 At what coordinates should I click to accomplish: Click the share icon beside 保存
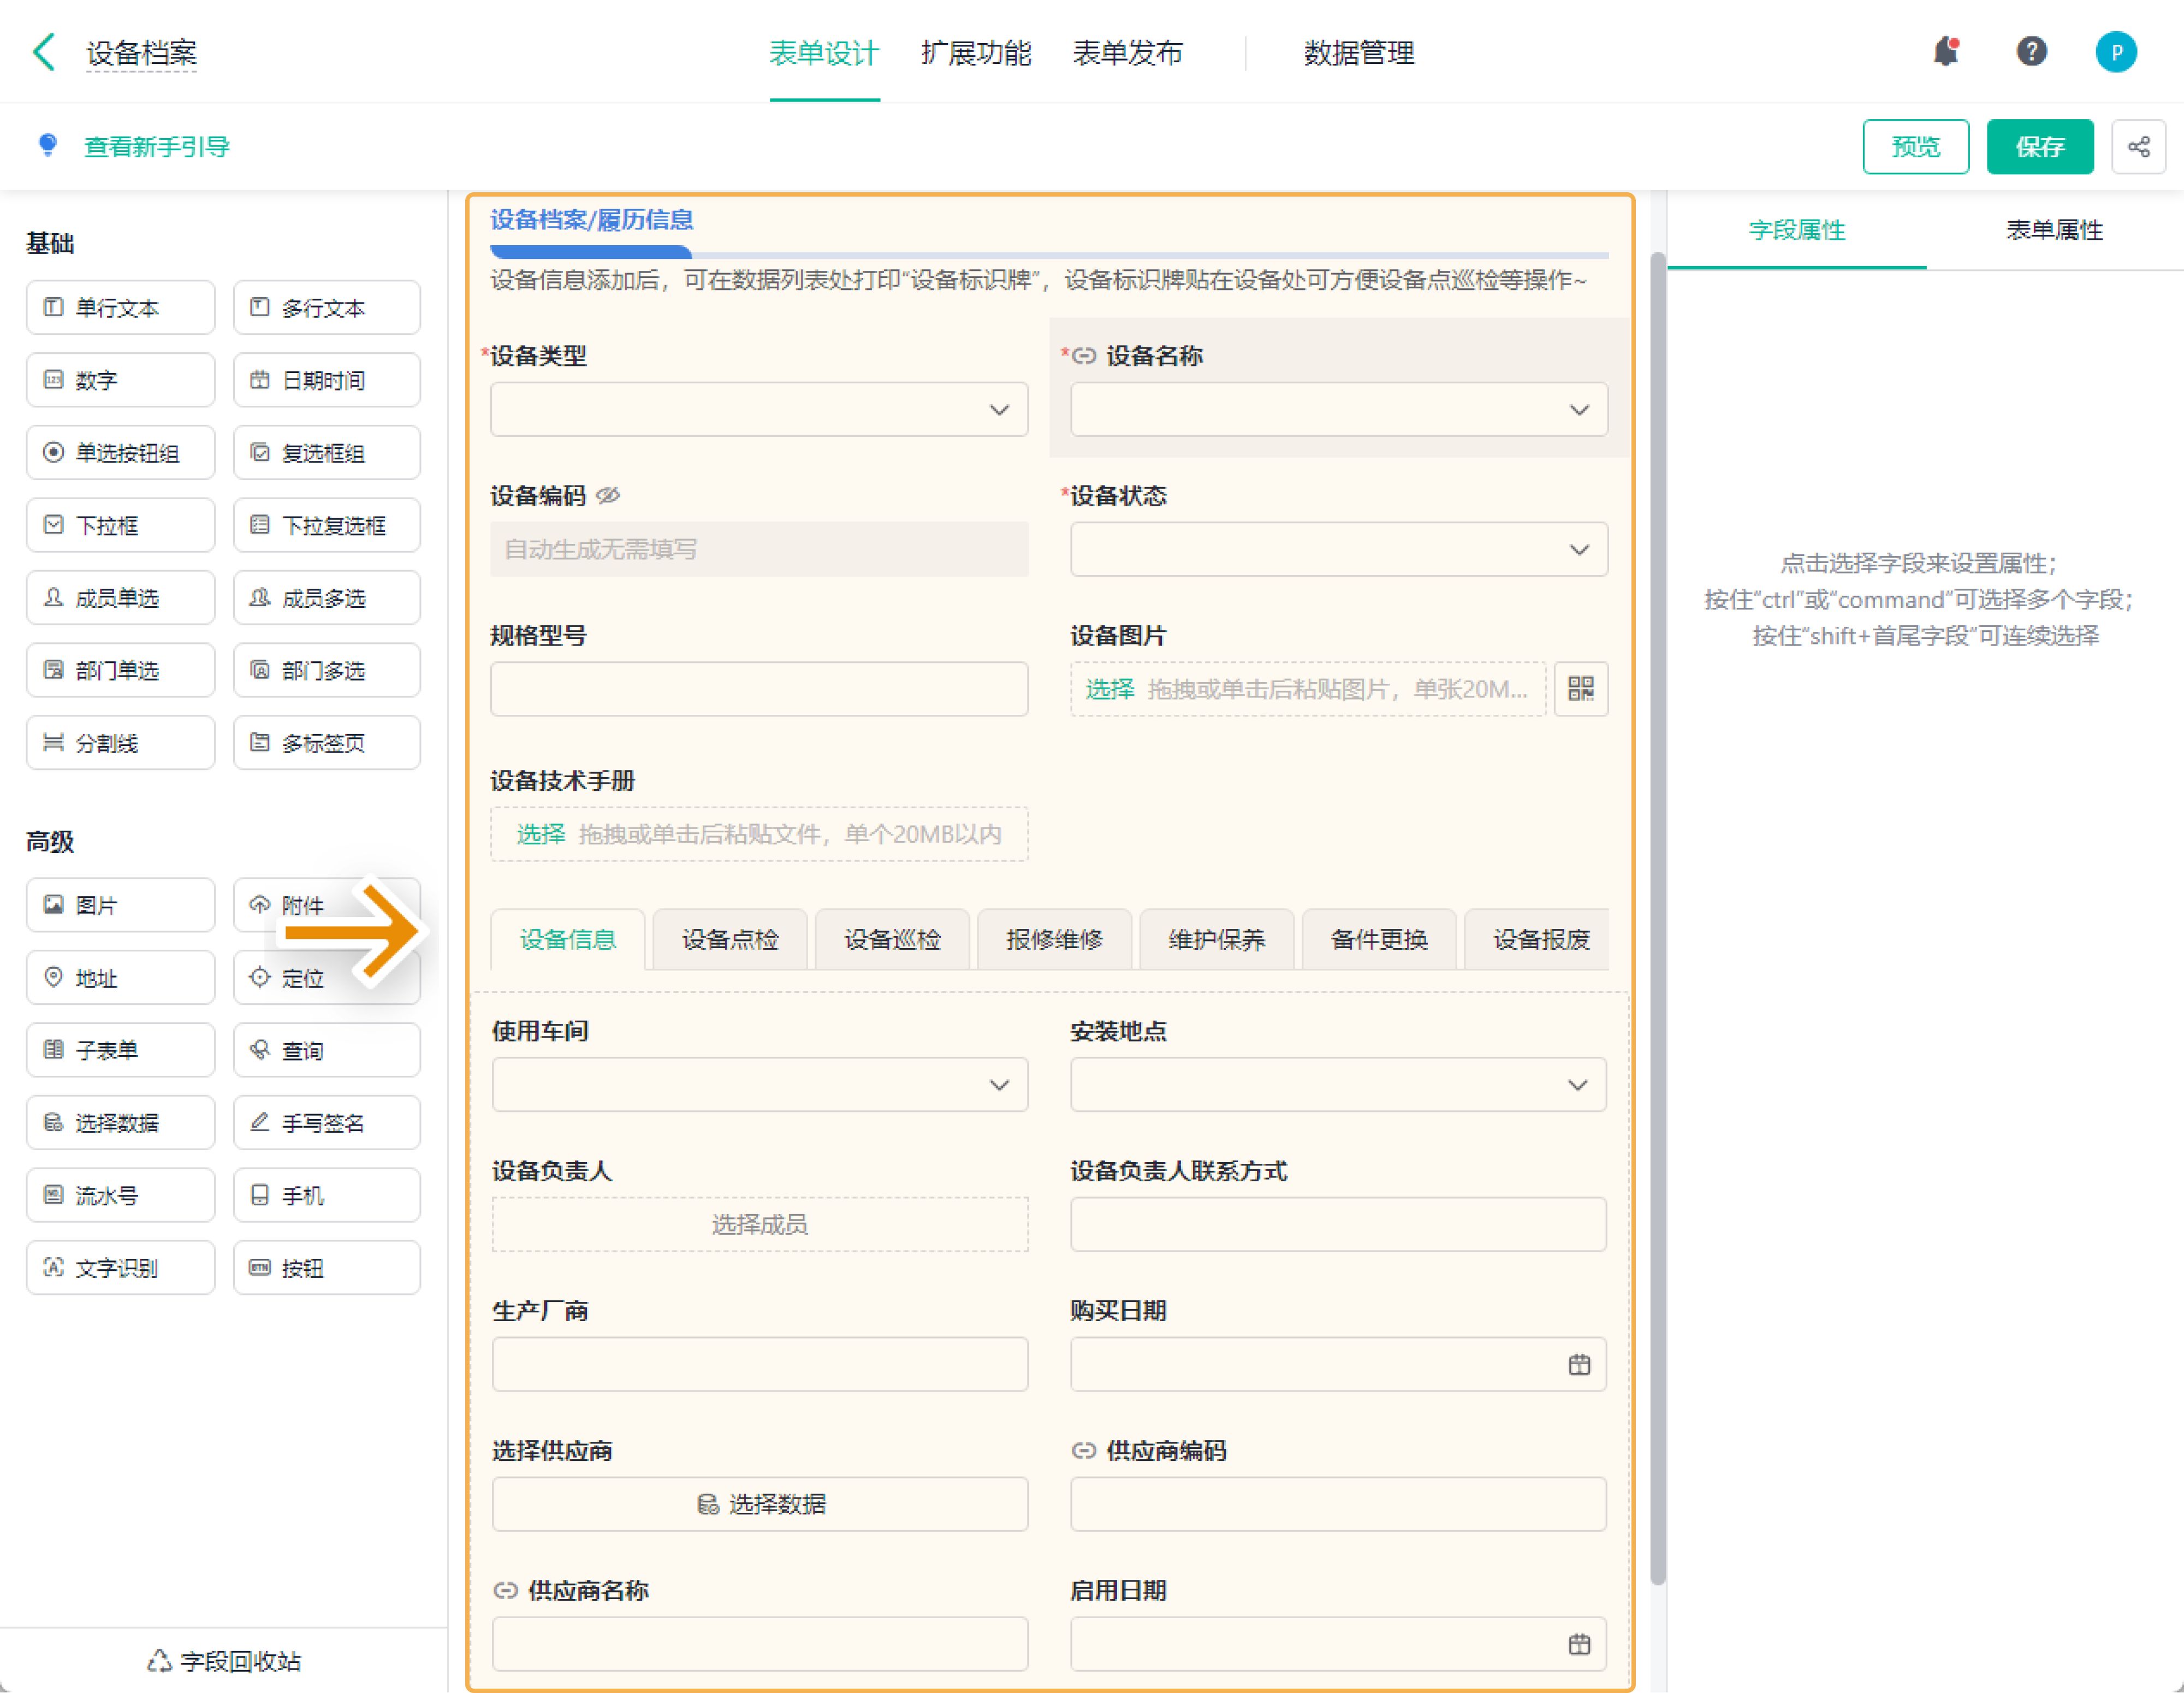pyautogui.click(x=2138, y=147)
